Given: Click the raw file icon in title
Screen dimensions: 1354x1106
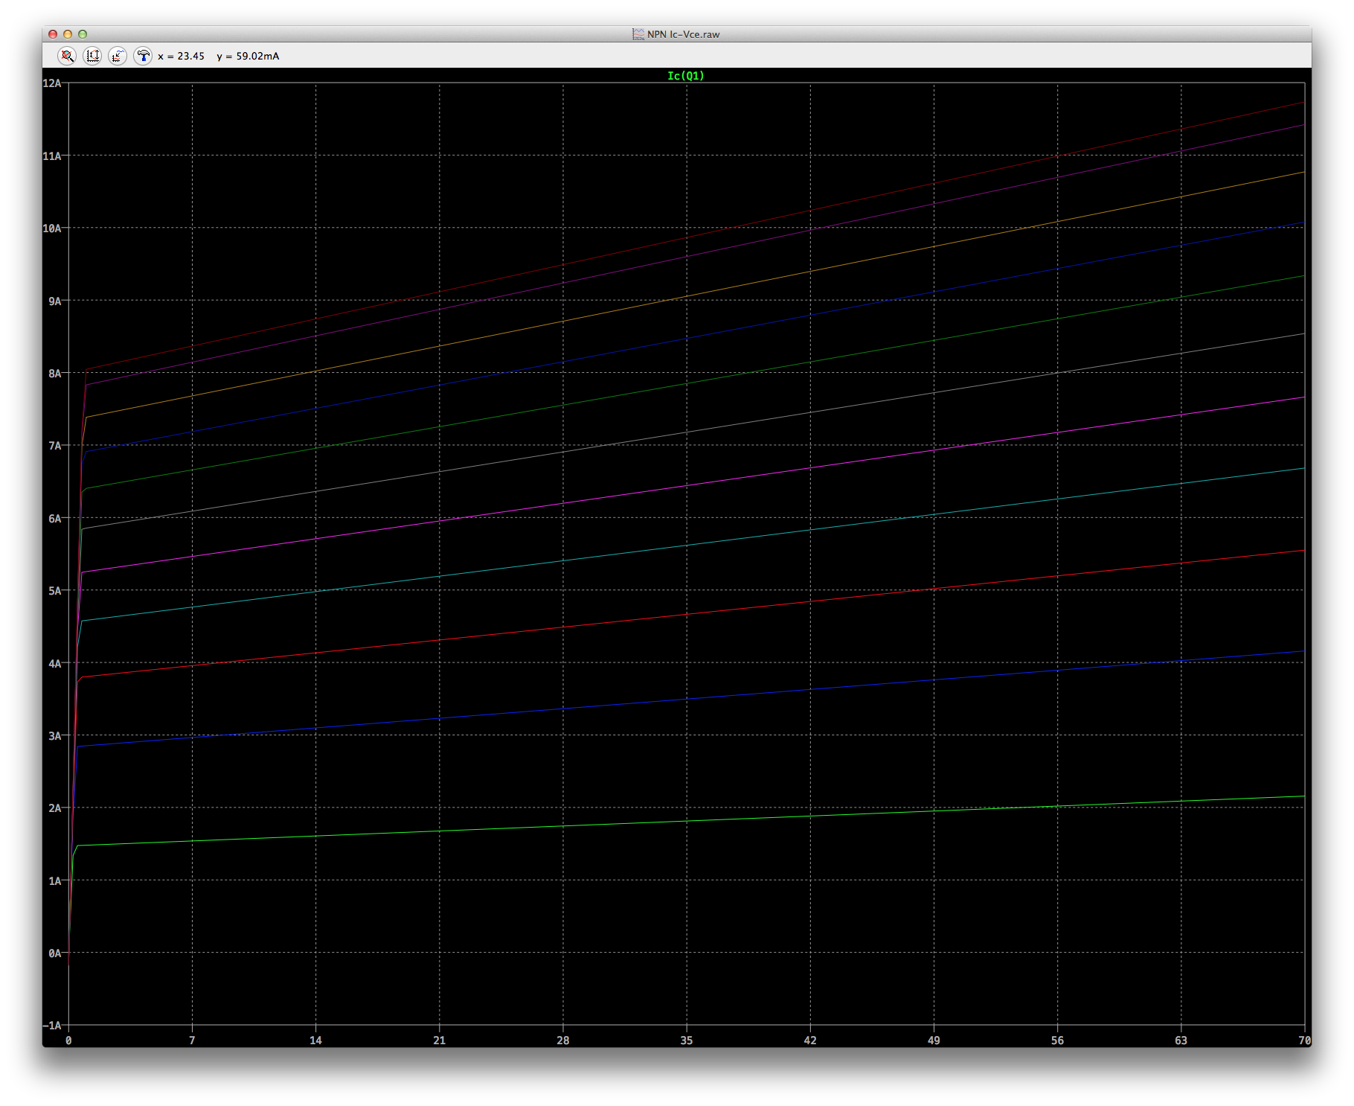Looking at the screenshot, I should coord(638,34).
